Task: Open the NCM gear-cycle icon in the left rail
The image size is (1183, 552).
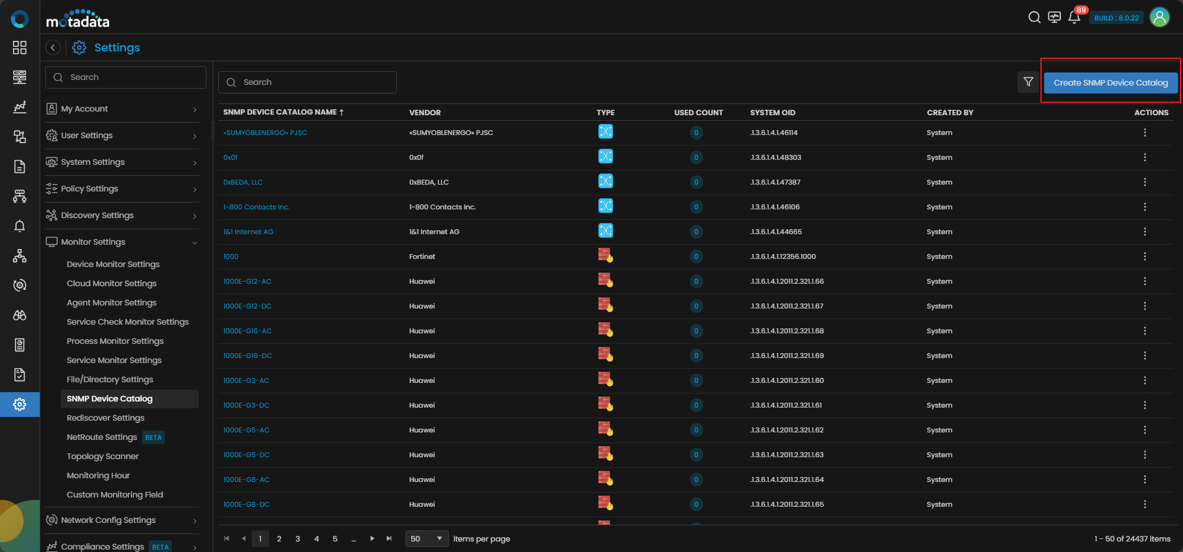Action: pos(20,286)
